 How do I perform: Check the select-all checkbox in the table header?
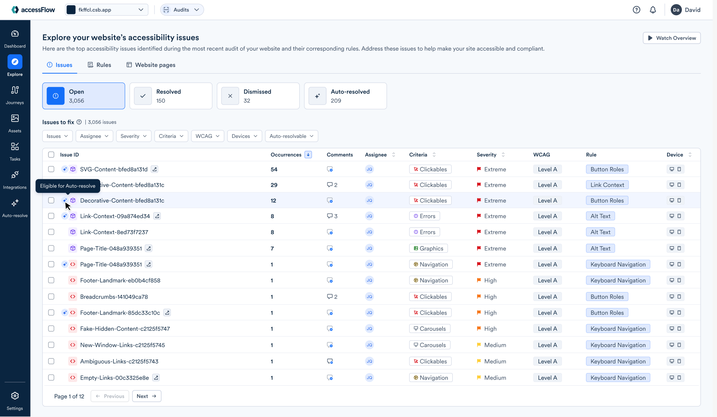point(51,155)
